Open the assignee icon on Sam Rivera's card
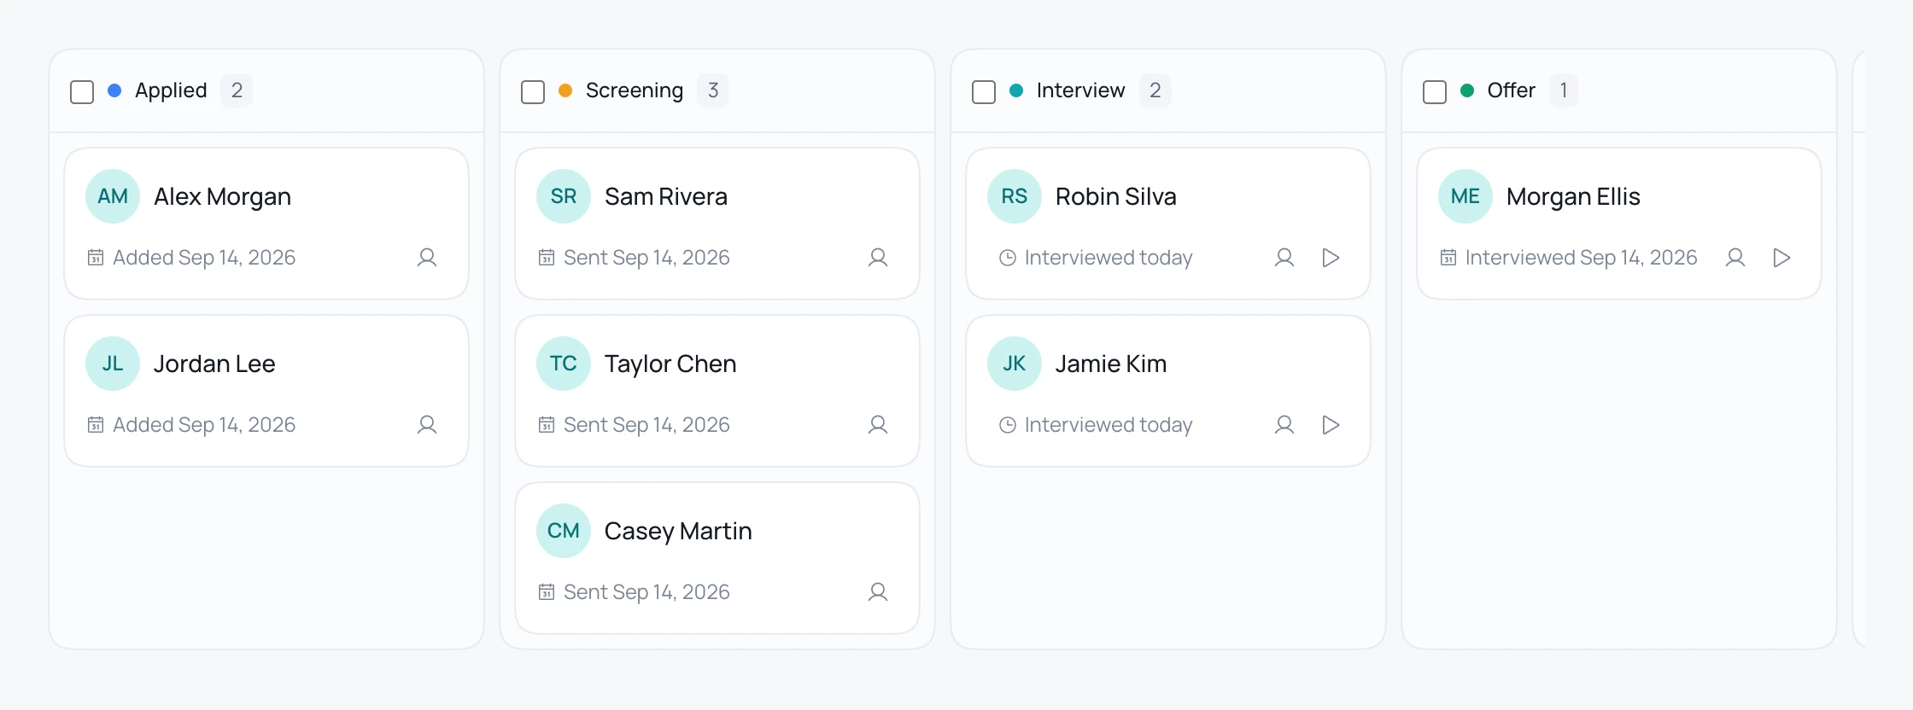The image size is (1913, 710). pos(878,258)
